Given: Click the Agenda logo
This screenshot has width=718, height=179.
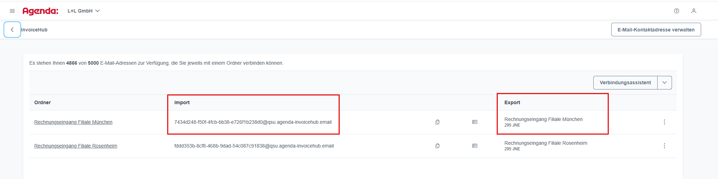Looking at the screenshot, I should pos(40,11).
